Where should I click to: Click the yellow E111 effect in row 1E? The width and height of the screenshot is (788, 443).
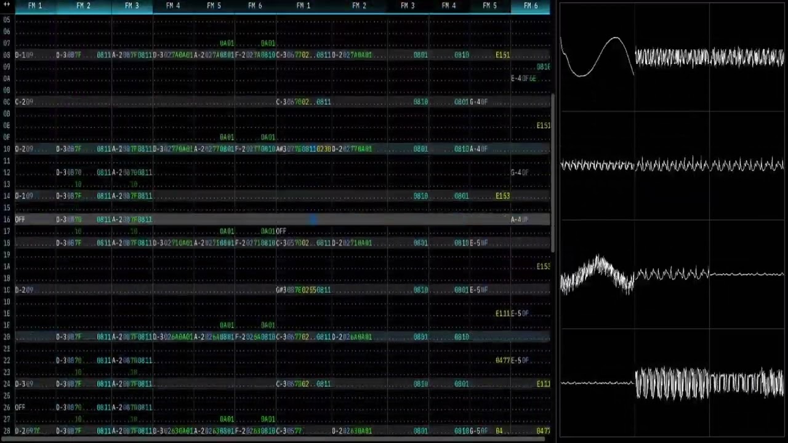502,314
